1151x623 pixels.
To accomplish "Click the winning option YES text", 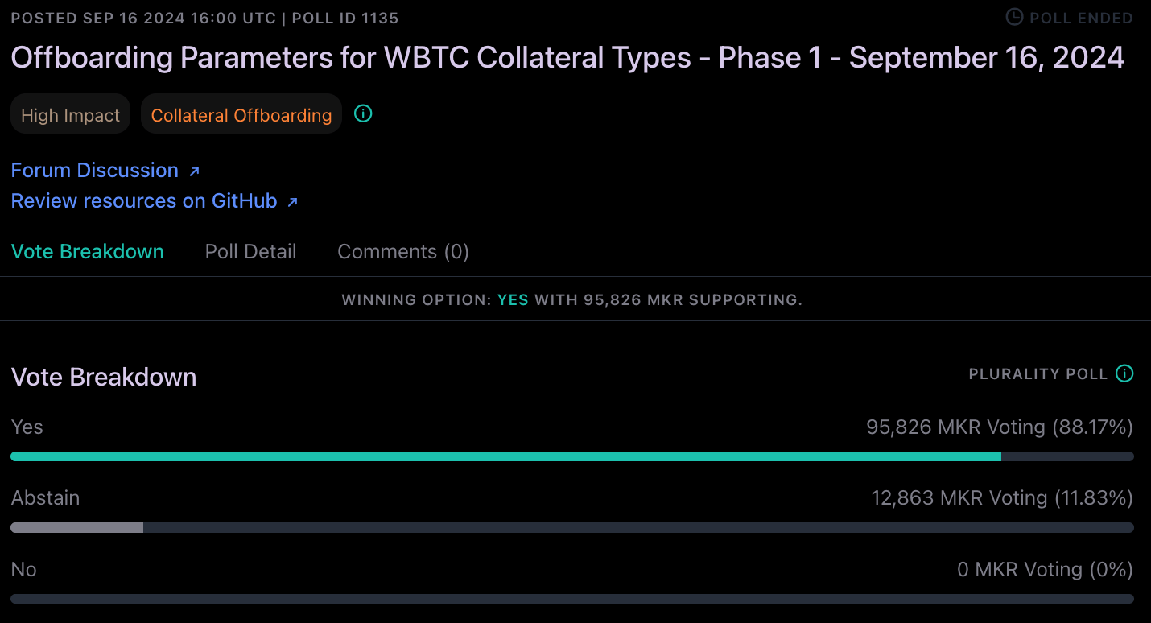I will (x=513, y=300).
